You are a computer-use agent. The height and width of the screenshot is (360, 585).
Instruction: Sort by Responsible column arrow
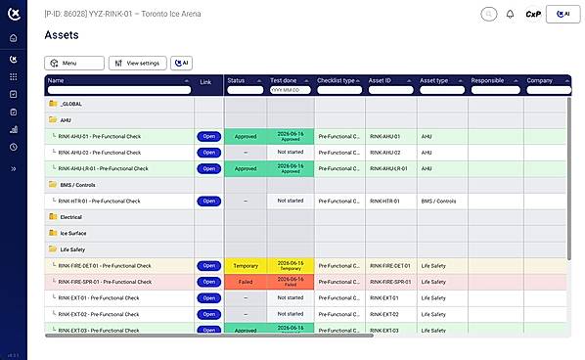pyautogui.click(x=516, y=81)
